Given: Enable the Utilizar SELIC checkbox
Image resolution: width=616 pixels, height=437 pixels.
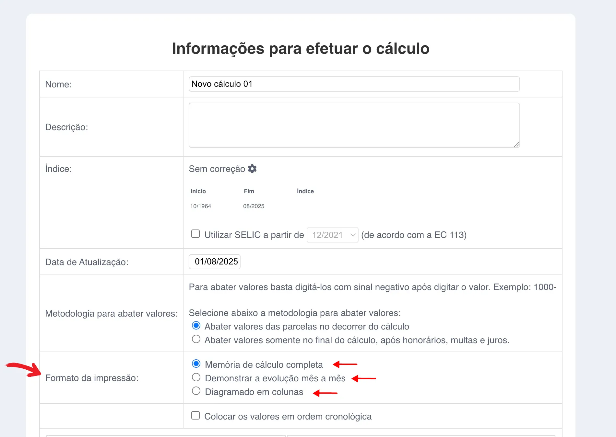Looking at the screenshot, I should (x=195, y=234).
